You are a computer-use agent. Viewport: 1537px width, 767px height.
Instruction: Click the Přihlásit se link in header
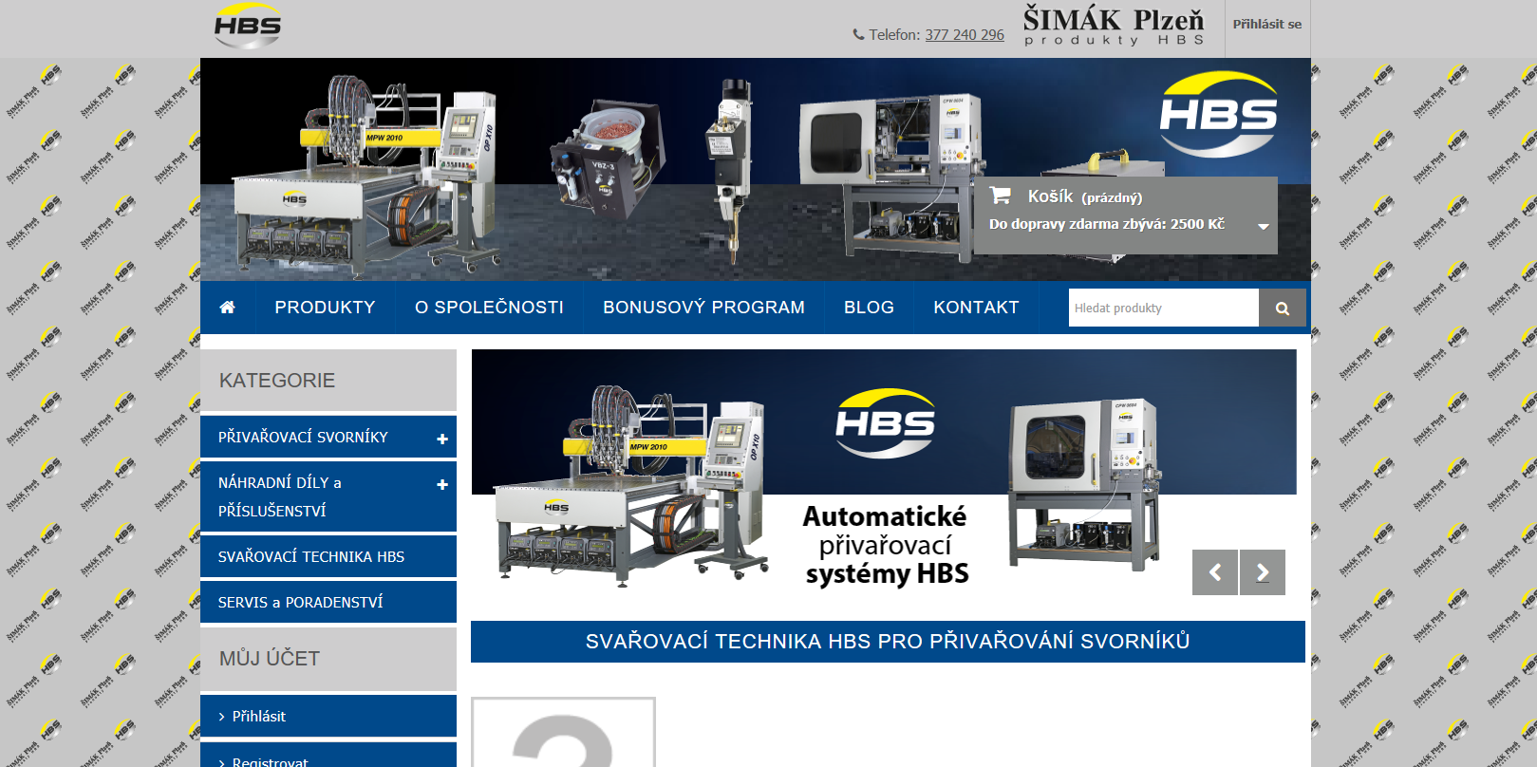(x=1267, y=25)
